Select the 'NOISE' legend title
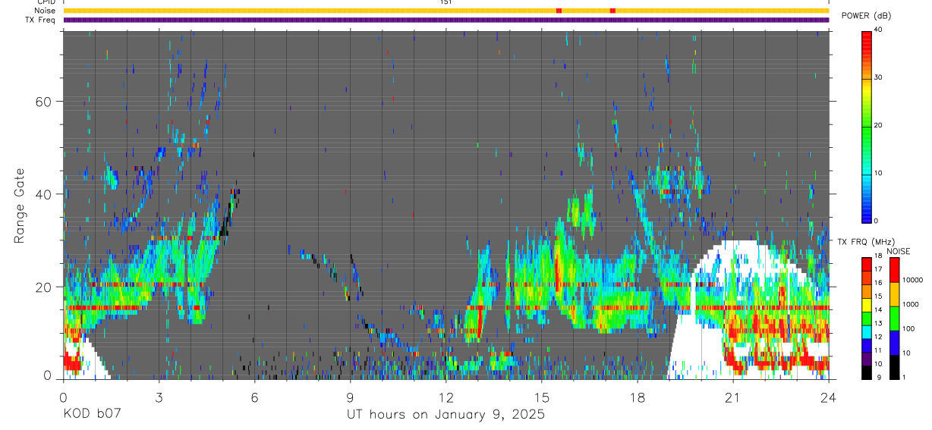 point(898,251)
